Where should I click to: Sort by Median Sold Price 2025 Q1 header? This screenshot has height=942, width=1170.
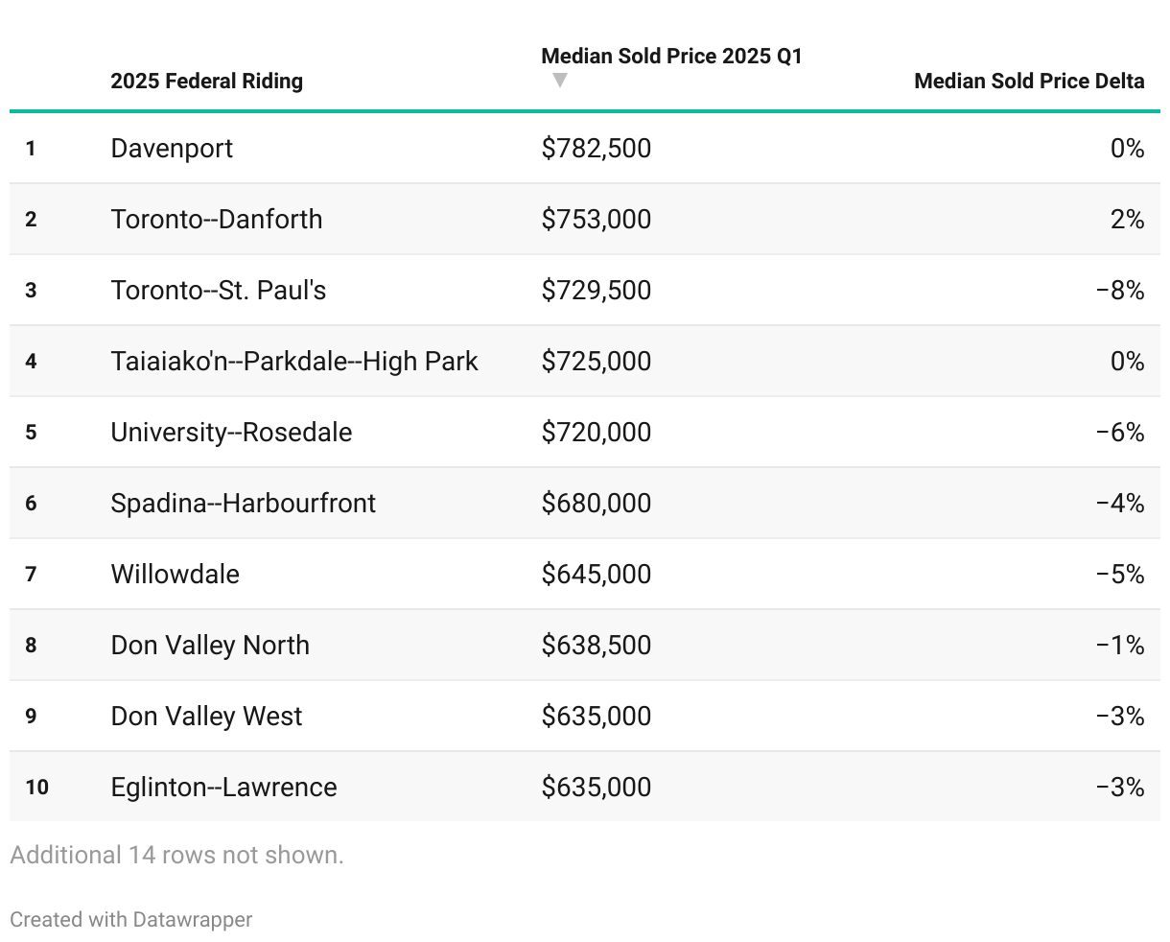(x=671, y=56)
